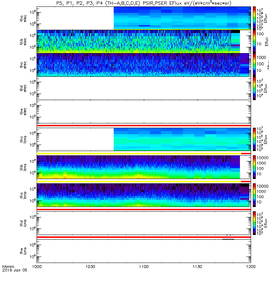Click the '10000' tick on thc ions colorbar
The image size is (269, 287).
coord(263,186)
